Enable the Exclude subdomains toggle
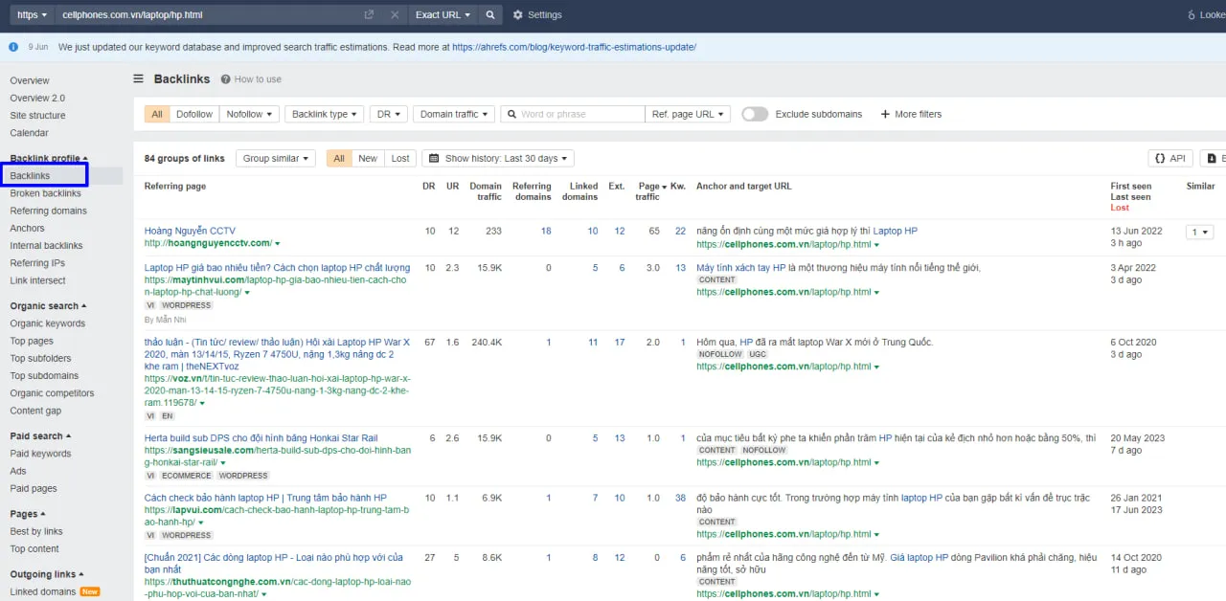 coord(754,113)
